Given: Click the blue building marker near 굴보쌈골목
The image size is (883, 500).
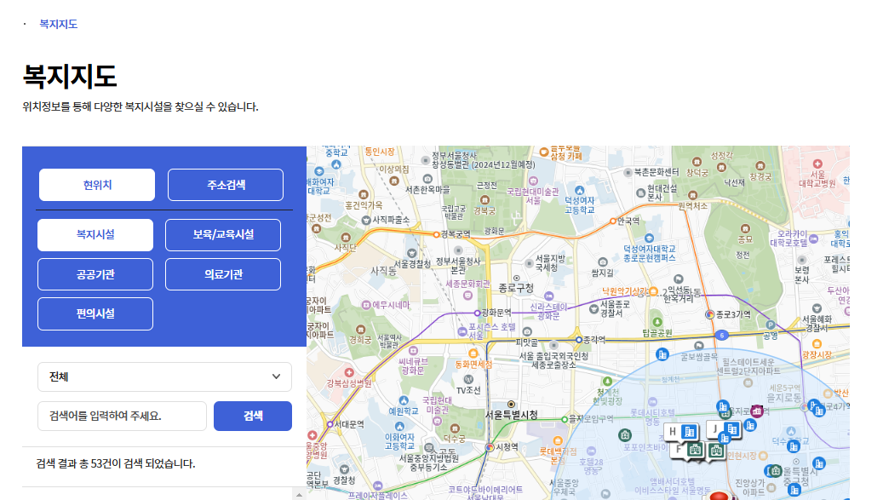Looking at the screenshot, I should pyautogui.click(x=662, y=354).
